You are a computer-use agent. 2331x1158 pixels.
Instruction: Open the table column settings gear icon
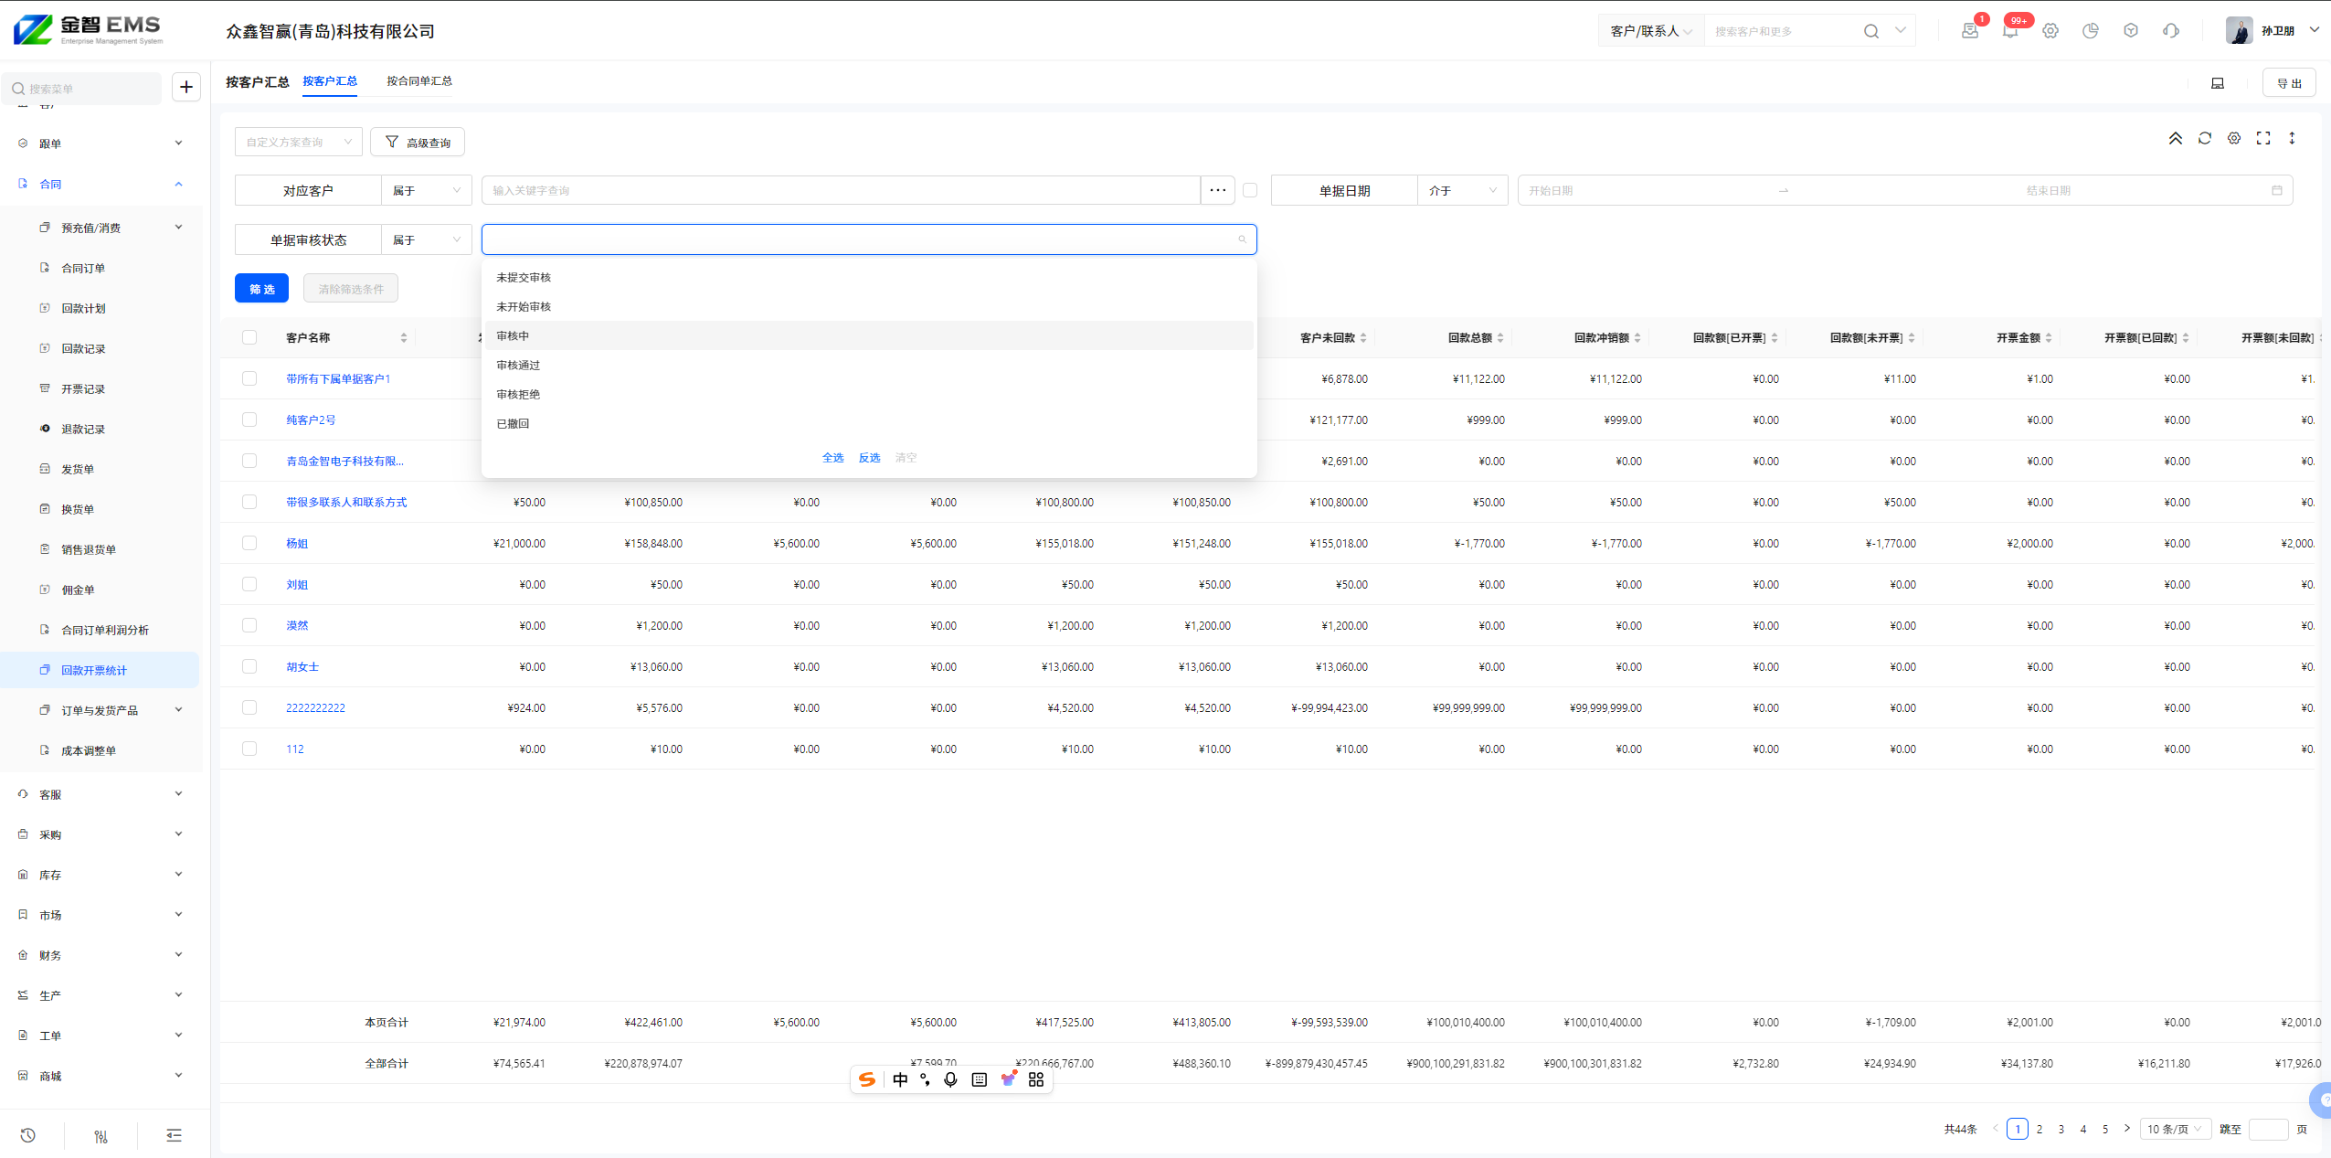click(2233, 138)
